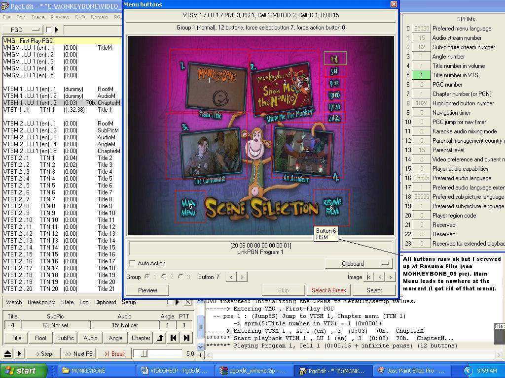Close the Menu buttons dialog
The image size is (505, 378).
pyautogui.click(x=394, y=4)
